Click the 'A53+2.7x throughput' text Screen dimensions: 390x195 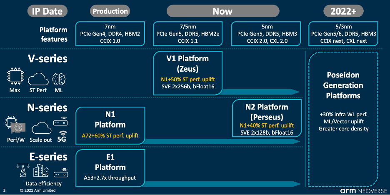(111, 177)
